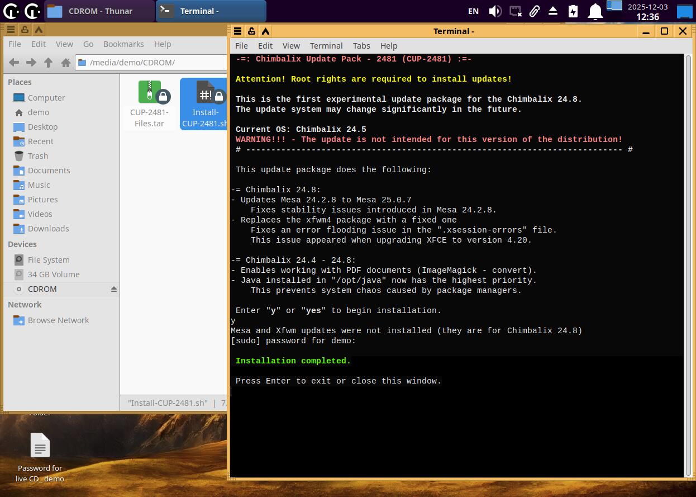696x497 pixels.
Task: Open Thunar Go menu
Action: pyautogui.click(x=88, y=44)
